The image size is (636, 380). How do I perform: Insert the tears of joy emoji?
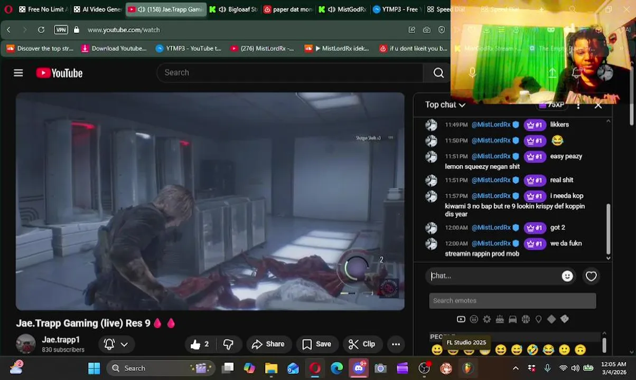(x=548, y=349)
